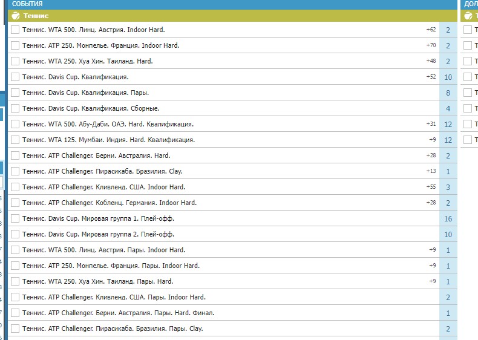Select the Теннис sport section header
478x340 pixels.
[232, 16]
